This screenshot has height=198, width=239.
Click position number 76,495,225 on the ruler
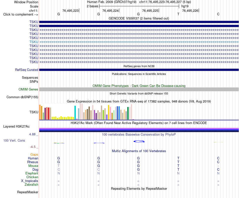pos(150,11)
